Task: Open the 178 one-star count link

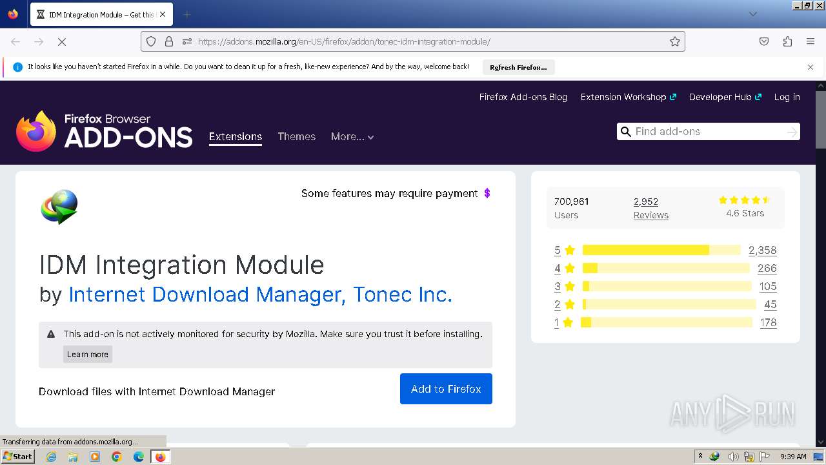Action: tap(768, 322)
